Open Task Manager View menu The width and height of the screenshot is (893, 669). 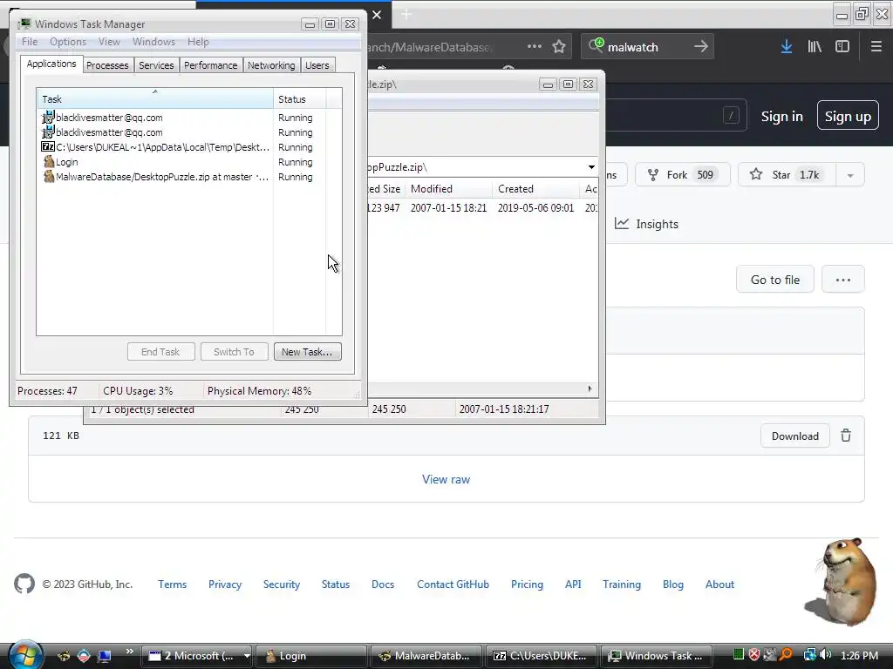point(109,42)
